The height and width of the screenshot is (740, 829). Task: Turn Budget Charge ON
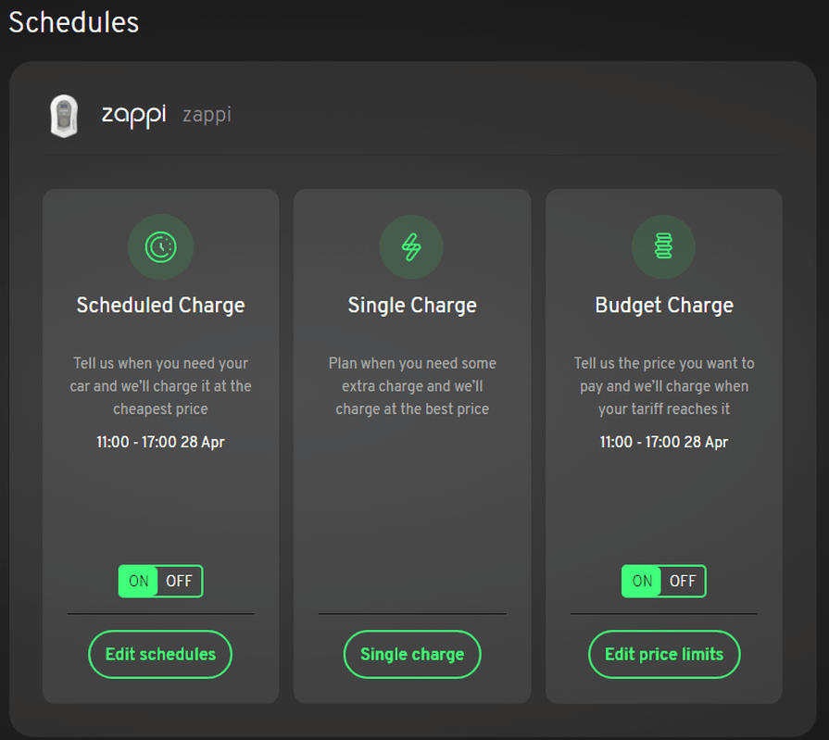click(642, 582)
